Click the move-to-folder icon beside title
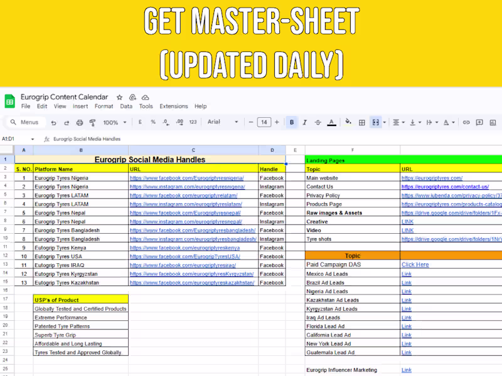The width and height of the screenshot is (502, 376). [132, 97]
